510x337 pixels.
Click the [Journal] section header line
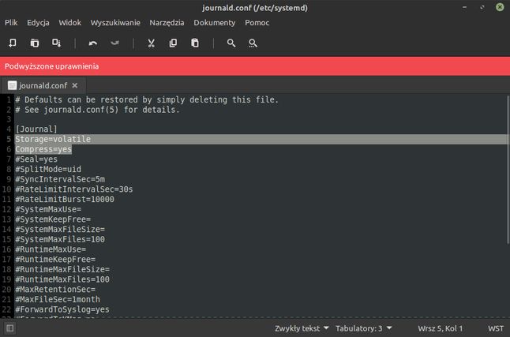point(36,129)
